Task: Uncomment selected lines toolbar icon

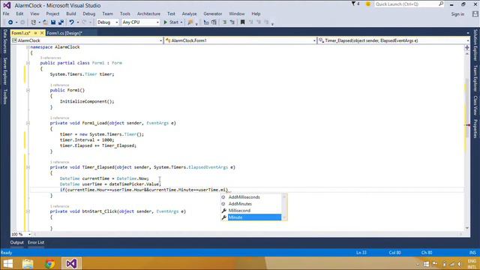Action: (232, 22)
